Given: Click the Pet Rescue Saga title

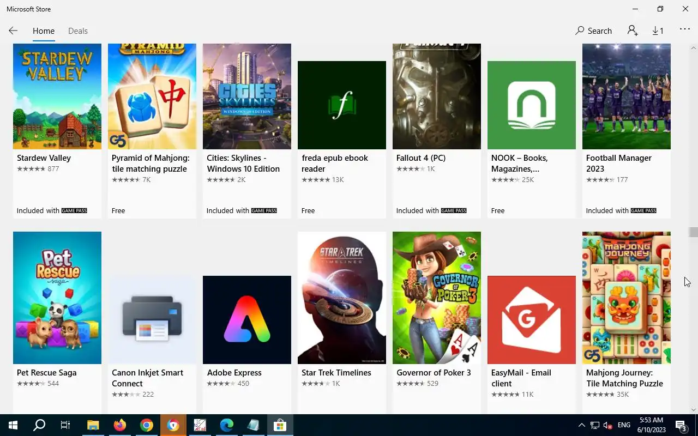Looking at the screenshot, I should 46,373.
